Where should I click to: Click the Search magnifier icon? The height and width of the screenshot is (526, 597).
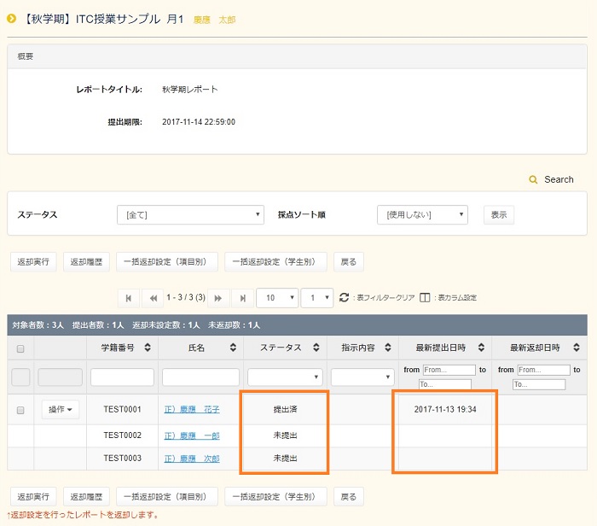click(534, 179)
